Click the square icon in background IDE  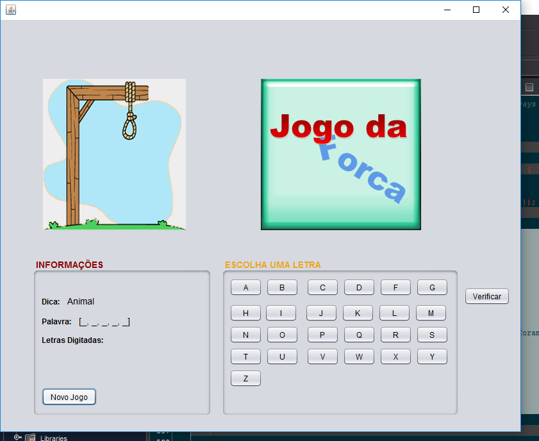[529, 87]
